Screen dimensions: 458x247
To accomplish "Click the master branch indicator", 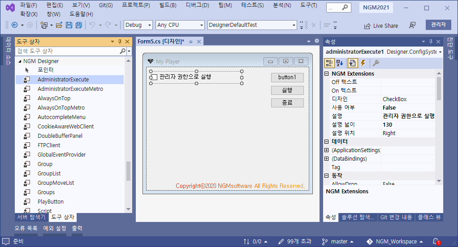I will 337,242.
